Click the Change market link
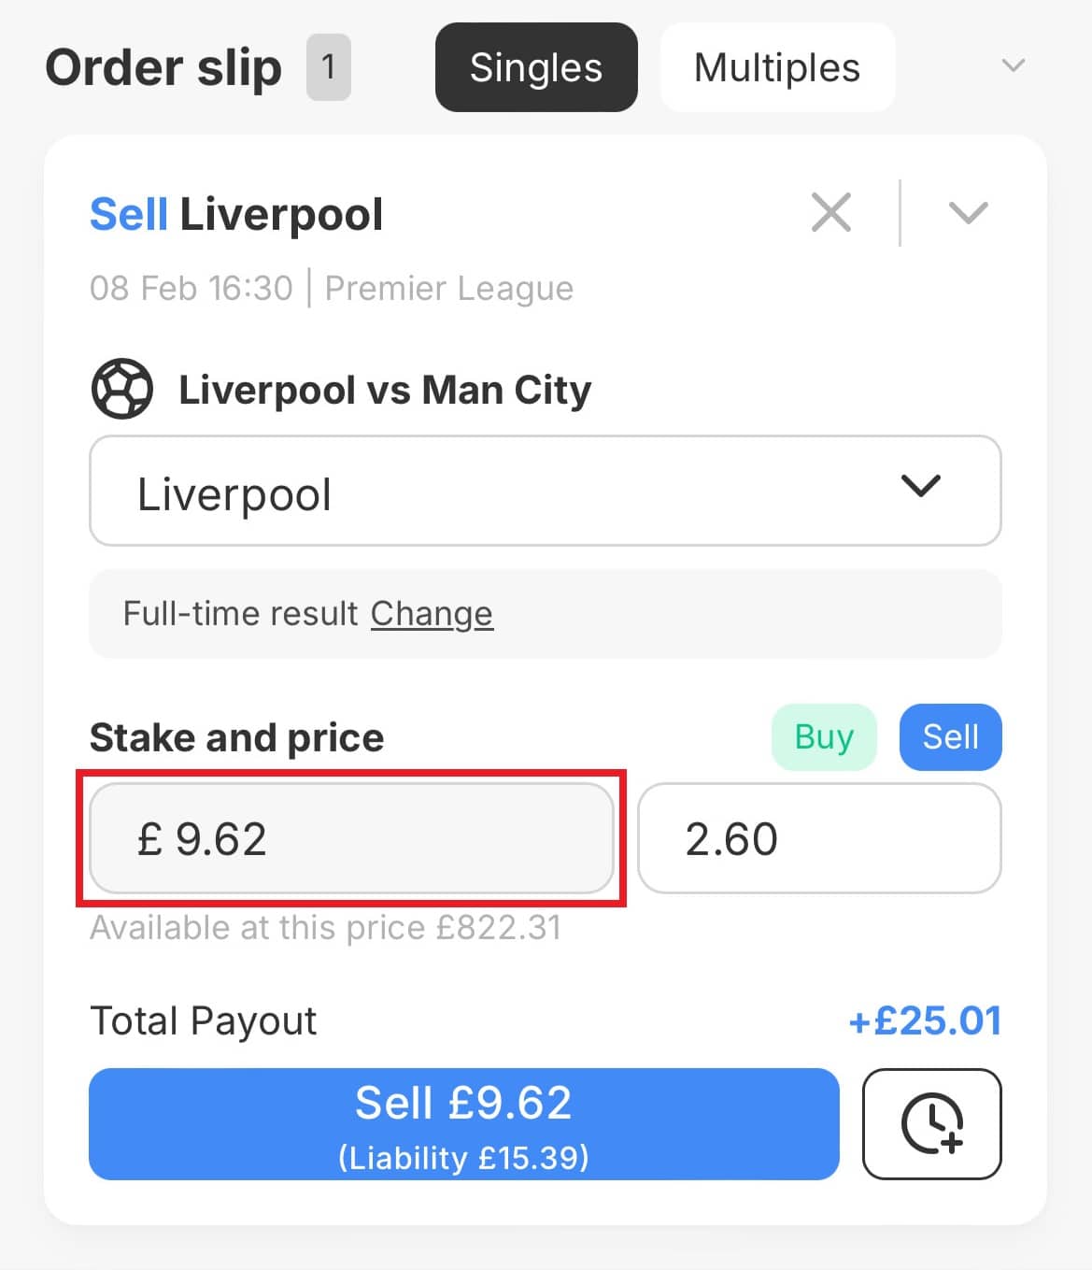This screenshot has height=1270, width=1092. tap(432, 614)
